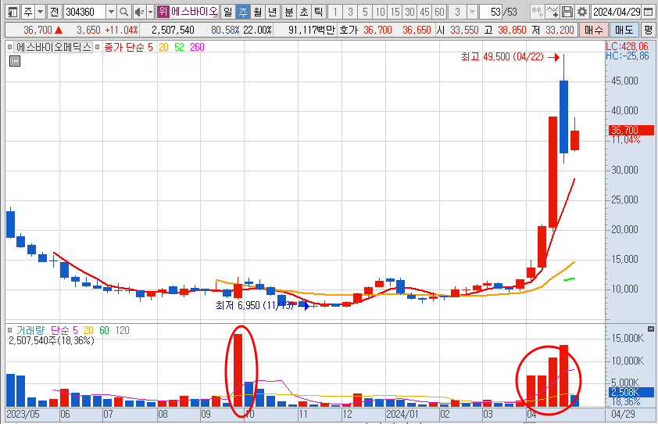Click the 종가 단순 5 moving average label
This screenshot has width=658, height=424.
coord(128,47)
